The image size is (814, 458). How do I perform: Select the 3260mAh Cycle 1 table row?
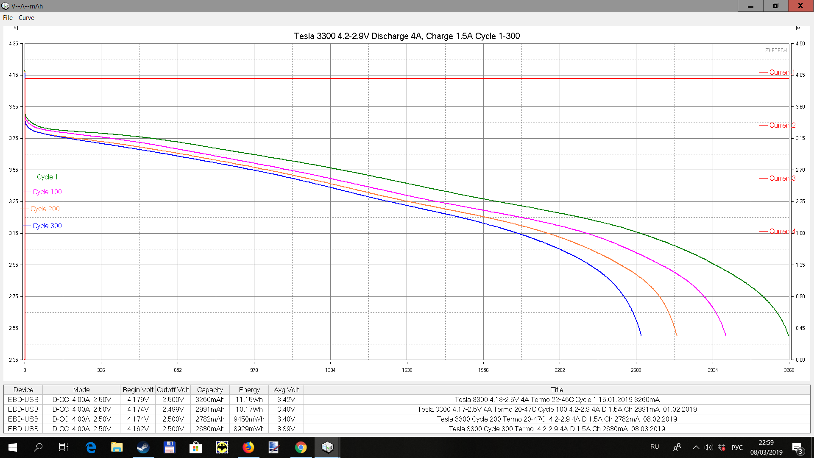(210, 399)
